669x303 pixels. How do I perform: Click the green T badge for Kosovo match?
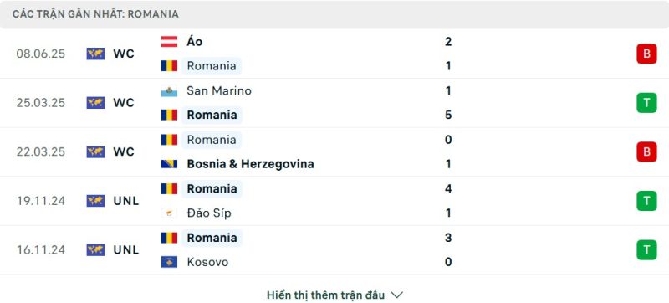click(646, 249)
